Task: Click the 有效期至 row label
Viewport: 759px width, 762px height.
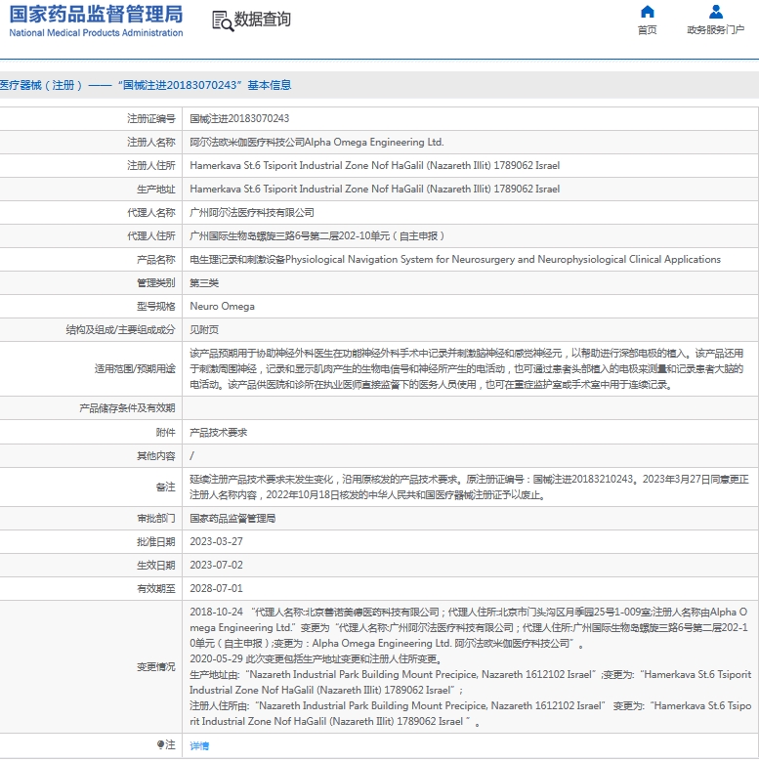Action: 156,588
